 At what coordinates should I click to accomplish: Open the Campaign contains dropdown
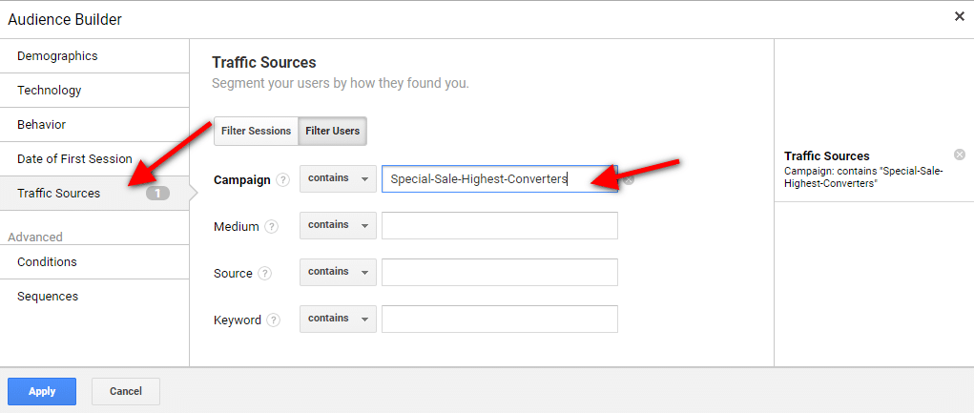[x=338, y=178]
